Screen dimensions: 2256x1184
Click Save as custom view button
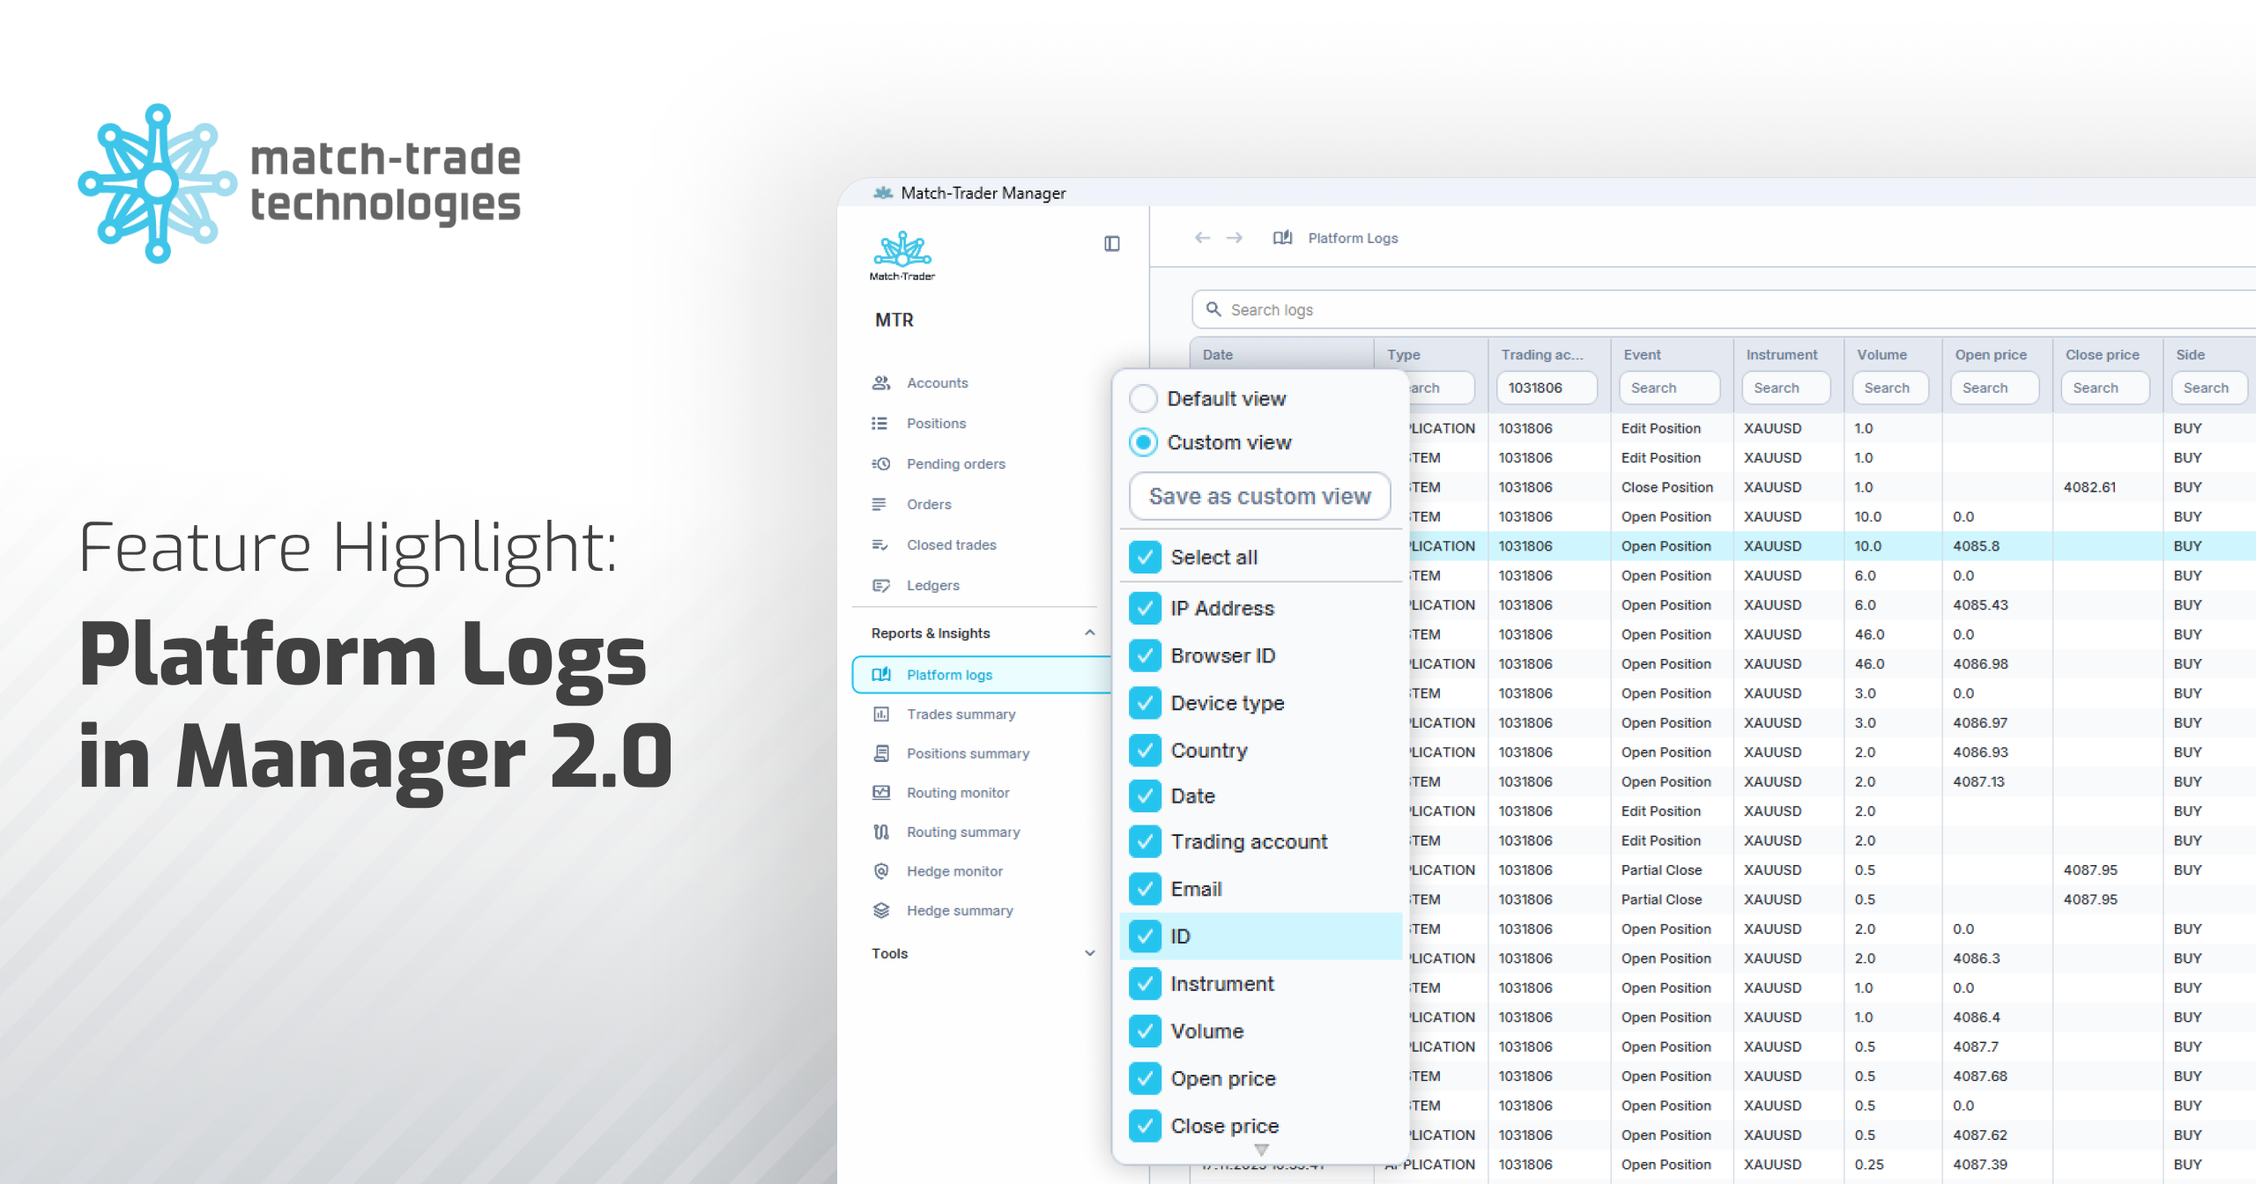pos(1259,496)
